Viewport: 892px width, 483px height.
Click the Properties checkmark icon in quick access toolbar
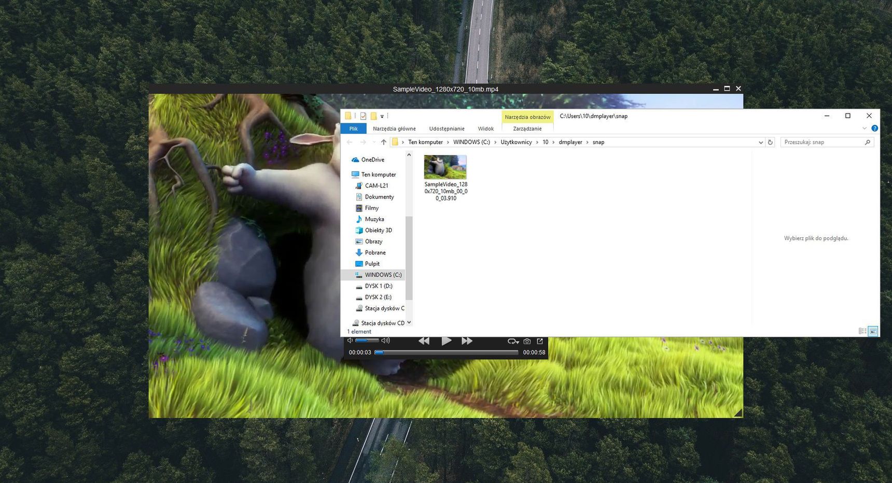pyautogui.click(x=363, y=116)
